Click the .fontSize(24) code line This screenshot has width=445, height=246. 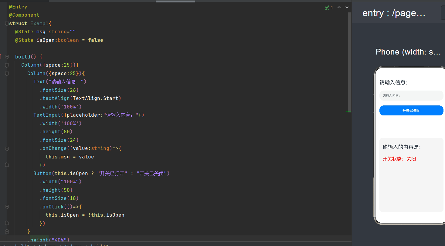(x=59, y=140)
